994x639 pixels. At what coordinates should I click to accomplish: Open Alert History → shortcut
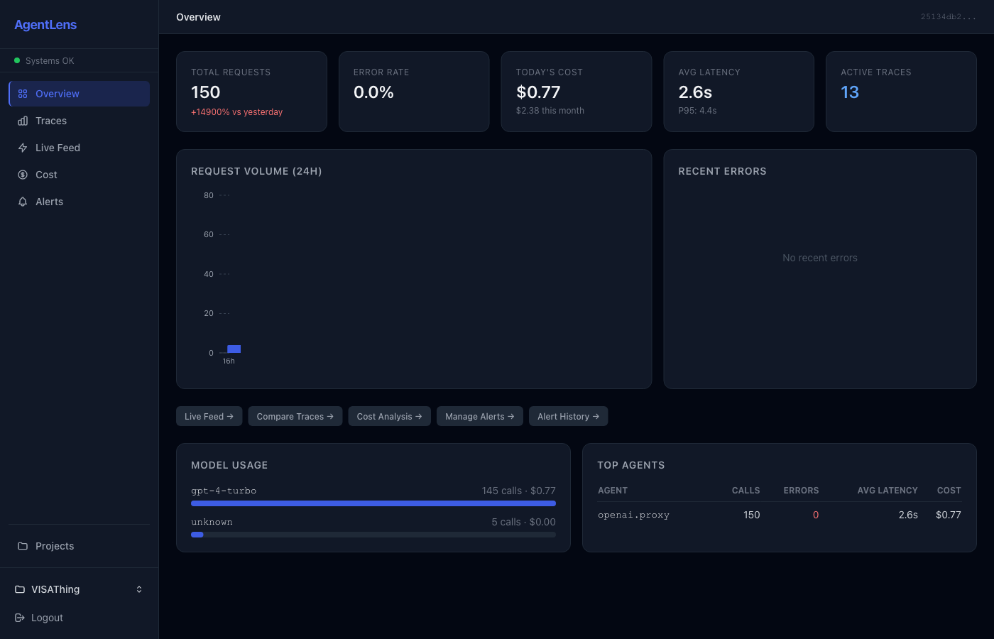click(x=569, y=416)
